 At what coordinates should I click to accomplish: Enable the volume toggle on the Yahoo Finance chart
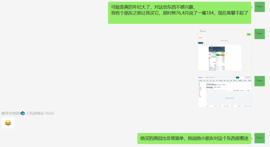[235, 90]
